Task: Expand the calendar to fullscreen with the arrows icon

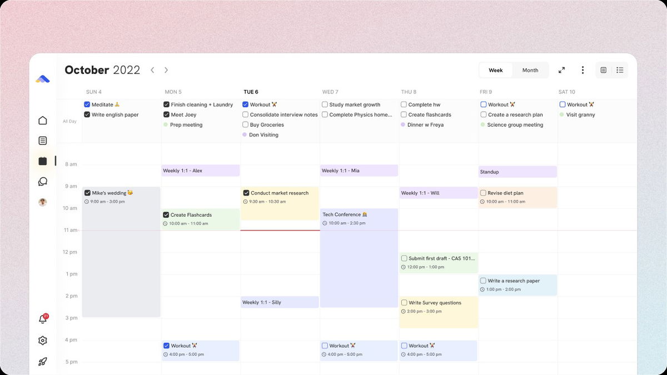Action: click(561, 70)
